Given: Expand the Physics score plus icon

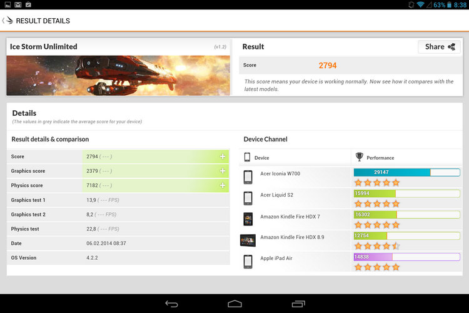Looking at the screenshot, I should tap(223, 185).
